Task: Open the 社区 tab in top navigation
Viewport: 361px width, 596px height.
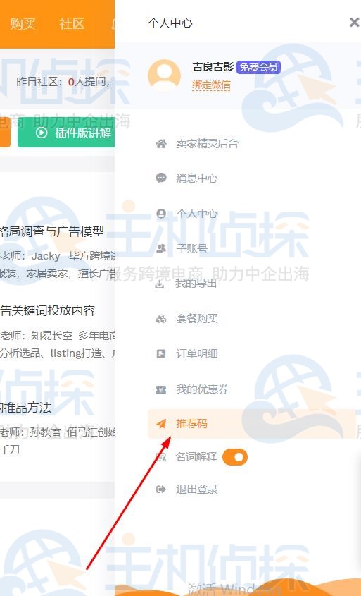Action: click(71, 23)
